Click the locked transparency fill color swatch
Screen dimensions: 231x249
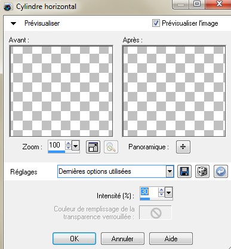click(x=155, y=213)
